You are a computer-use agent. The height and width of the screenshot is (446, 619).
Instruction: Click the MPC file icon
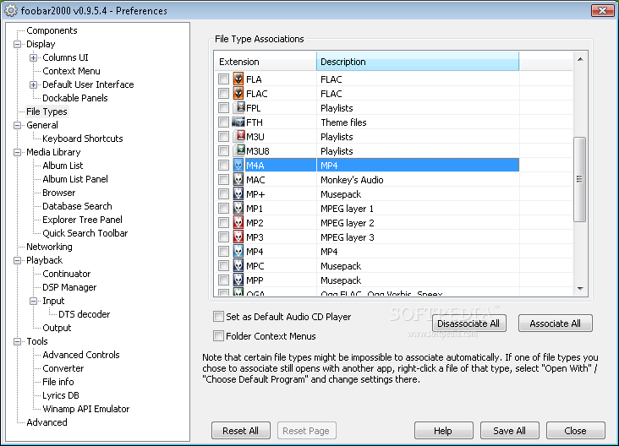(x=238, y=266)
